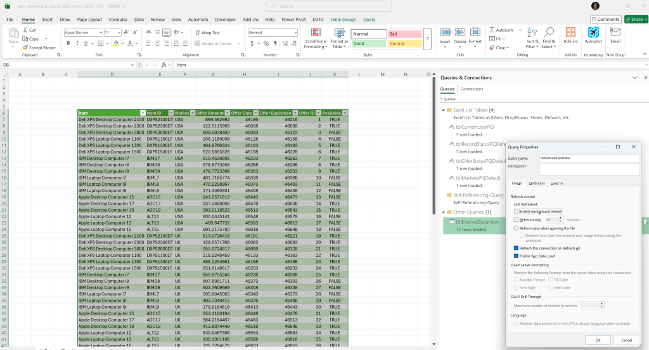Open the Formulas ribbon tab

click(x=118, y=20)
